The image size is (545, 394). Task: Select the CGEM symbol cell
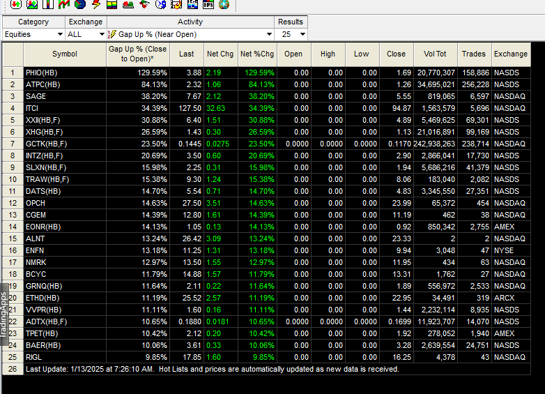(65, 215)
